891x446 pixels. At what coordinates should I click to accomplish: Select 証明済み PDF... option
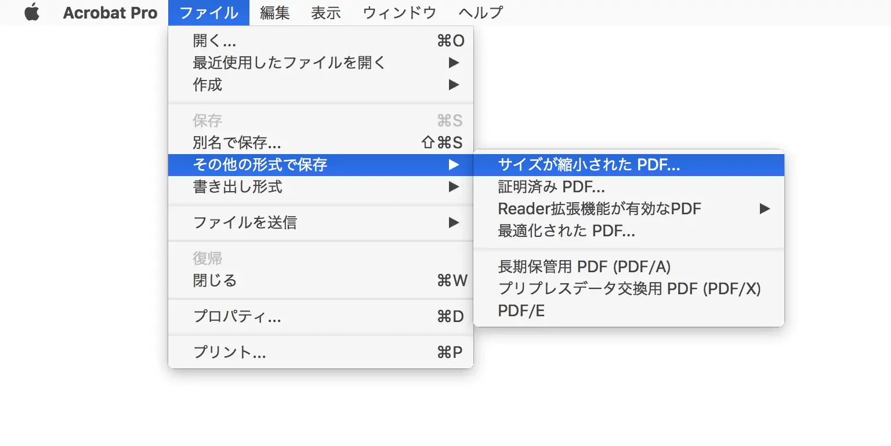coord(629,187)
